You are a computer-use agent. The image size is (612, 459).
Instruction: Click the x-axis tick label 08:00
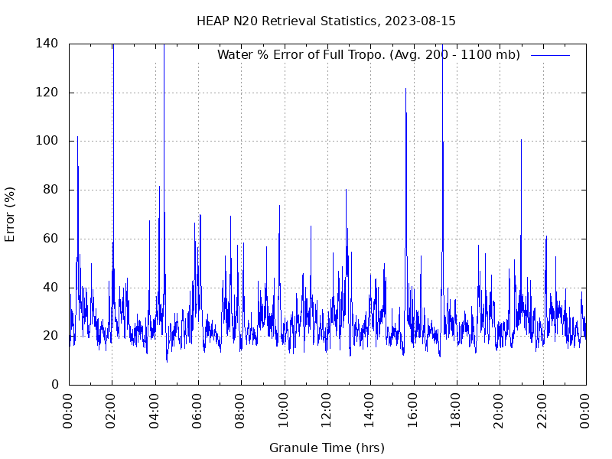(x=239, y=411)
